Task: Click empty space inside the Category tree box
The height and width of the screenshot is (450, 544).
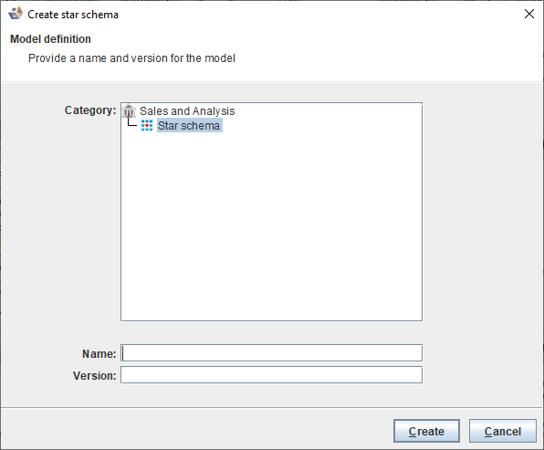Action: 271,225
